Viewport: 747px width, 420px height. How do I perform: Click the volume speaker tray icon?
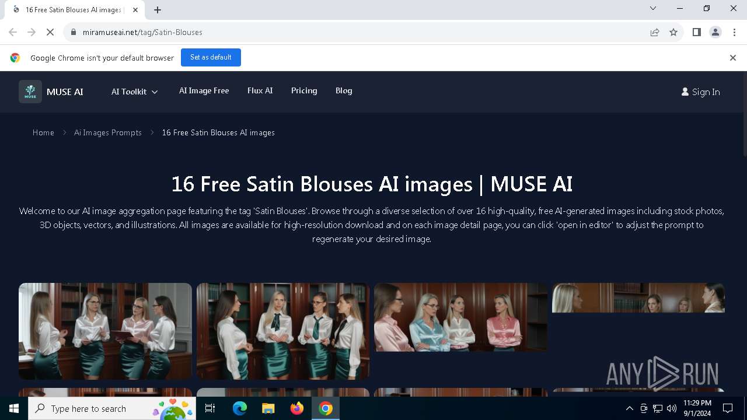pyautogui.click(x=671, y=408)
